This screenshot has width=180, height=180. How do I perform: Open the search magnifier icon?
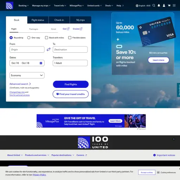pyautogui.click(x=154, y=6)
